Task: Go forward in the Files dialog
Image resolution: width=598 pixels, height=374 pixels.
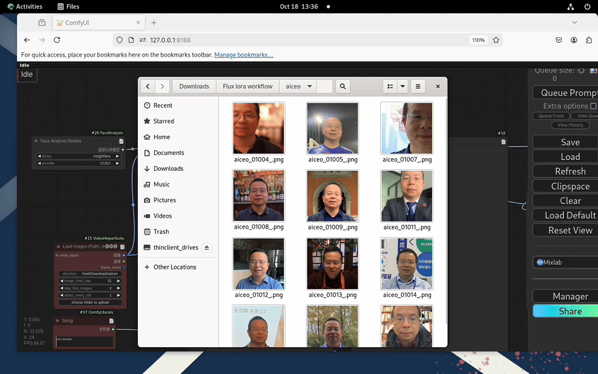Action: pyautogui.click(x=162, y=86)
